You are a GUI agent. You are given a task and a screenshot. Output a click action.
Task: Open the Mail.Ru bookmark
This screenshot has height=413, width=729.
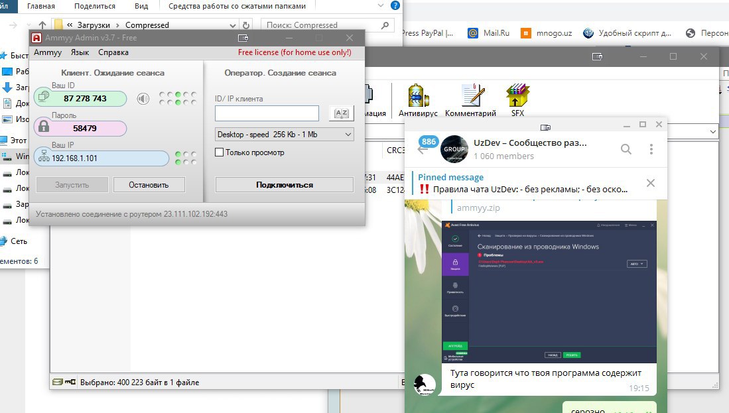[488, 33]
